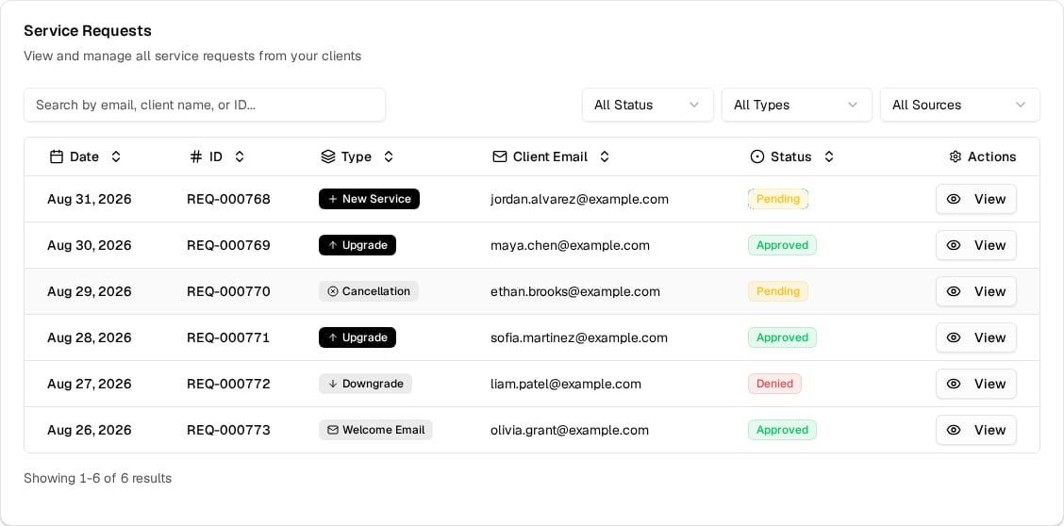Click the Downgrade type badge
This screenshot has width=1064, height=526.
(365, 384)
